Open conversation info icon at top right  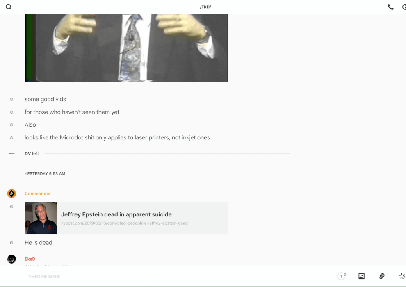pyautogui.click(x=404, y=7)
